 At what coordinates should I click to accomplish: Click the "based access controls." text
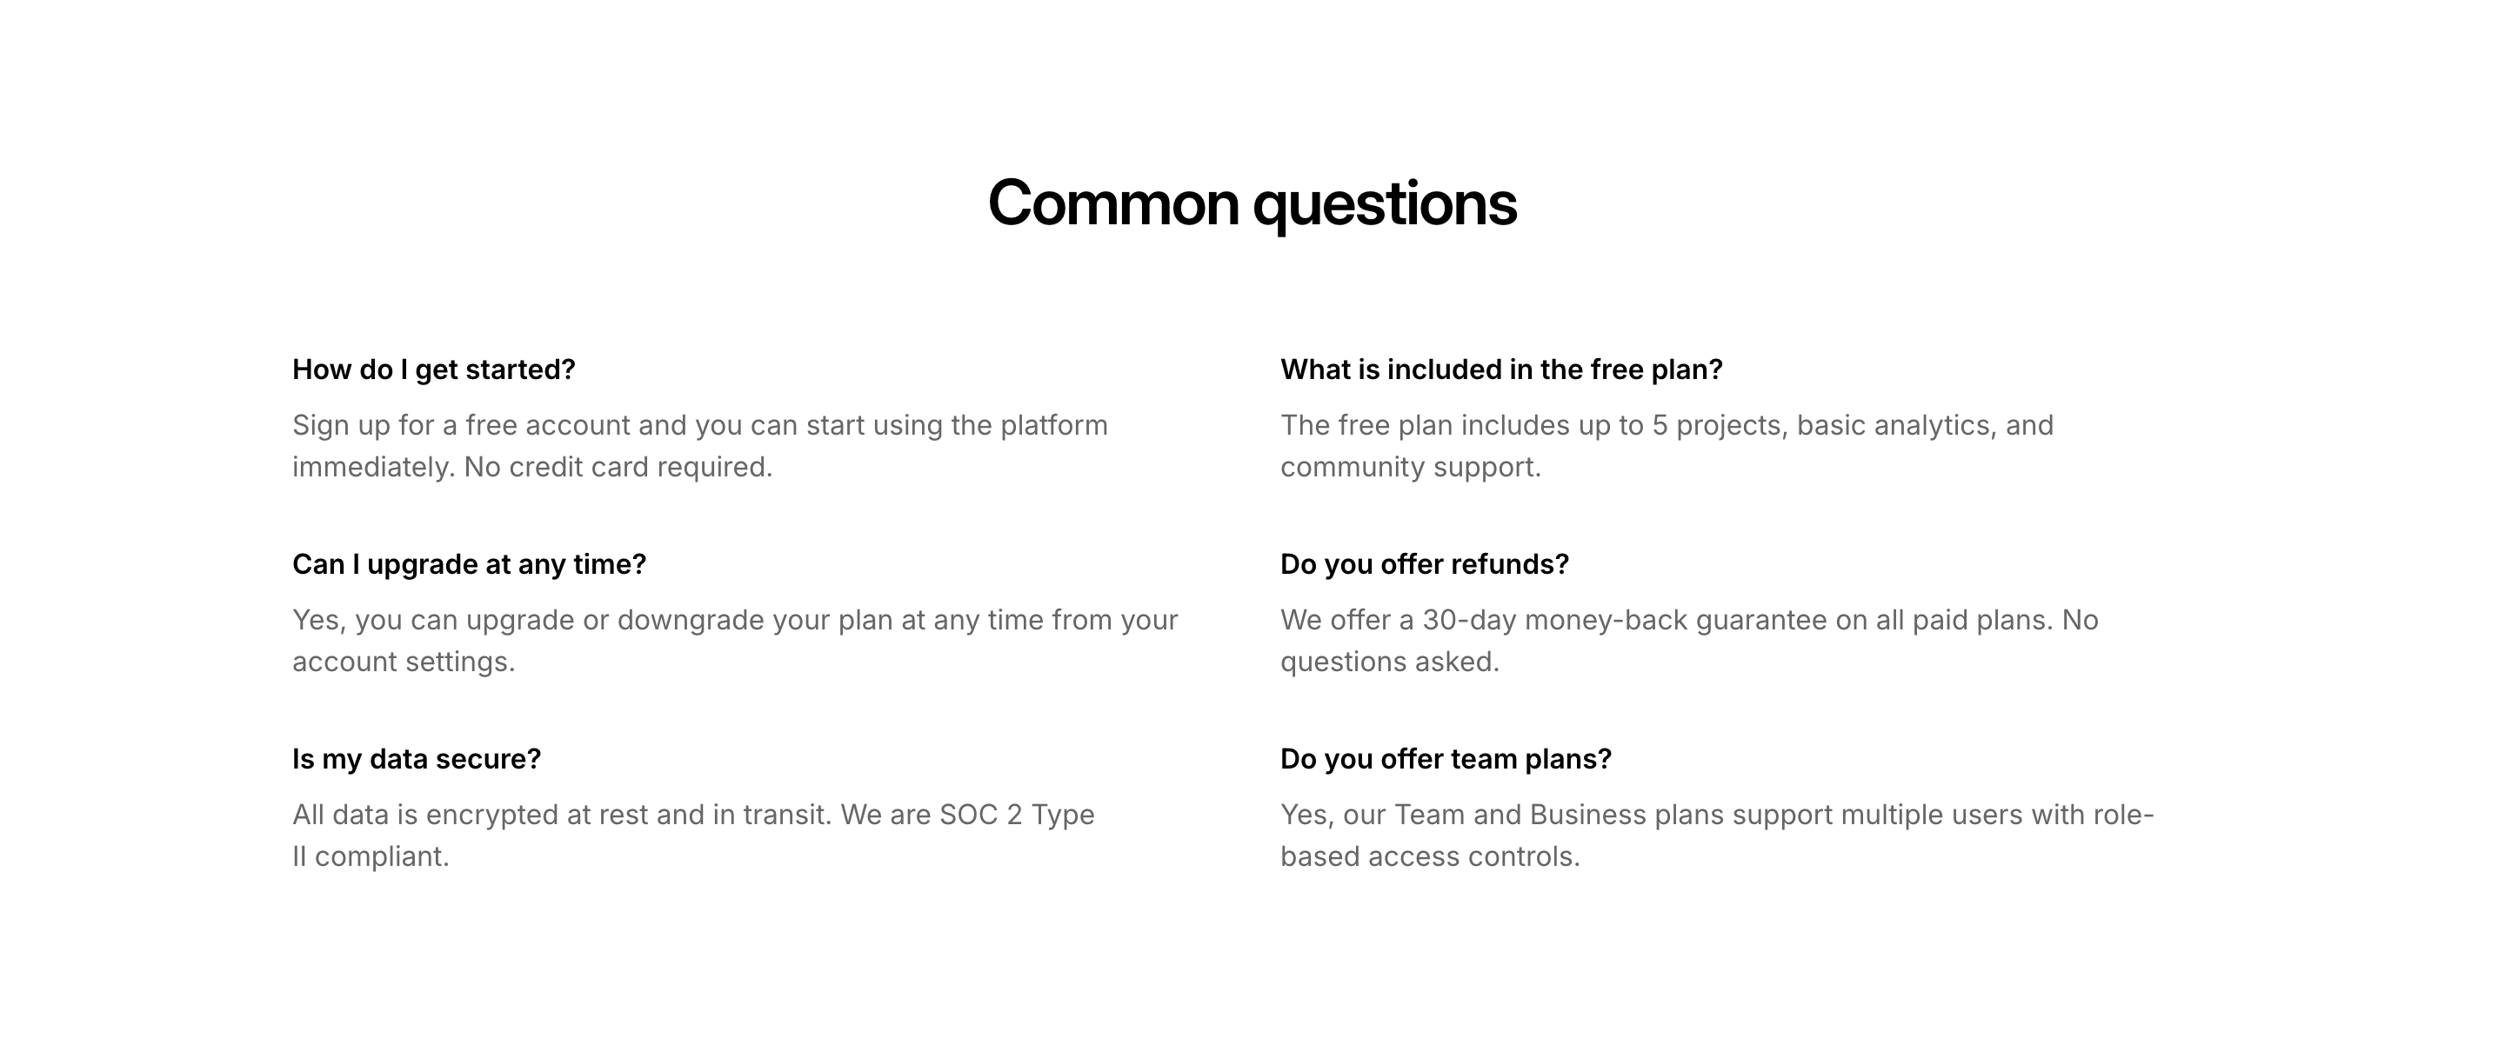click(x=1429, y=855)
